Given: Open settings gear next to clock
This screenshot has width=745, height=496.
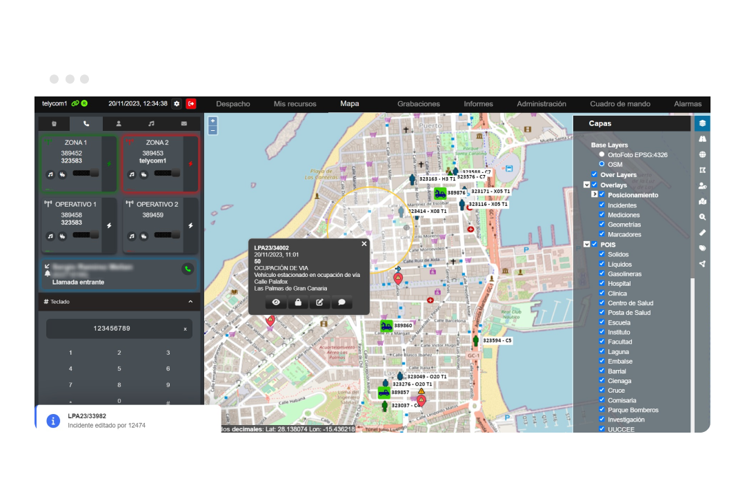Looking at the screenshot, I should tap(177, 103).
